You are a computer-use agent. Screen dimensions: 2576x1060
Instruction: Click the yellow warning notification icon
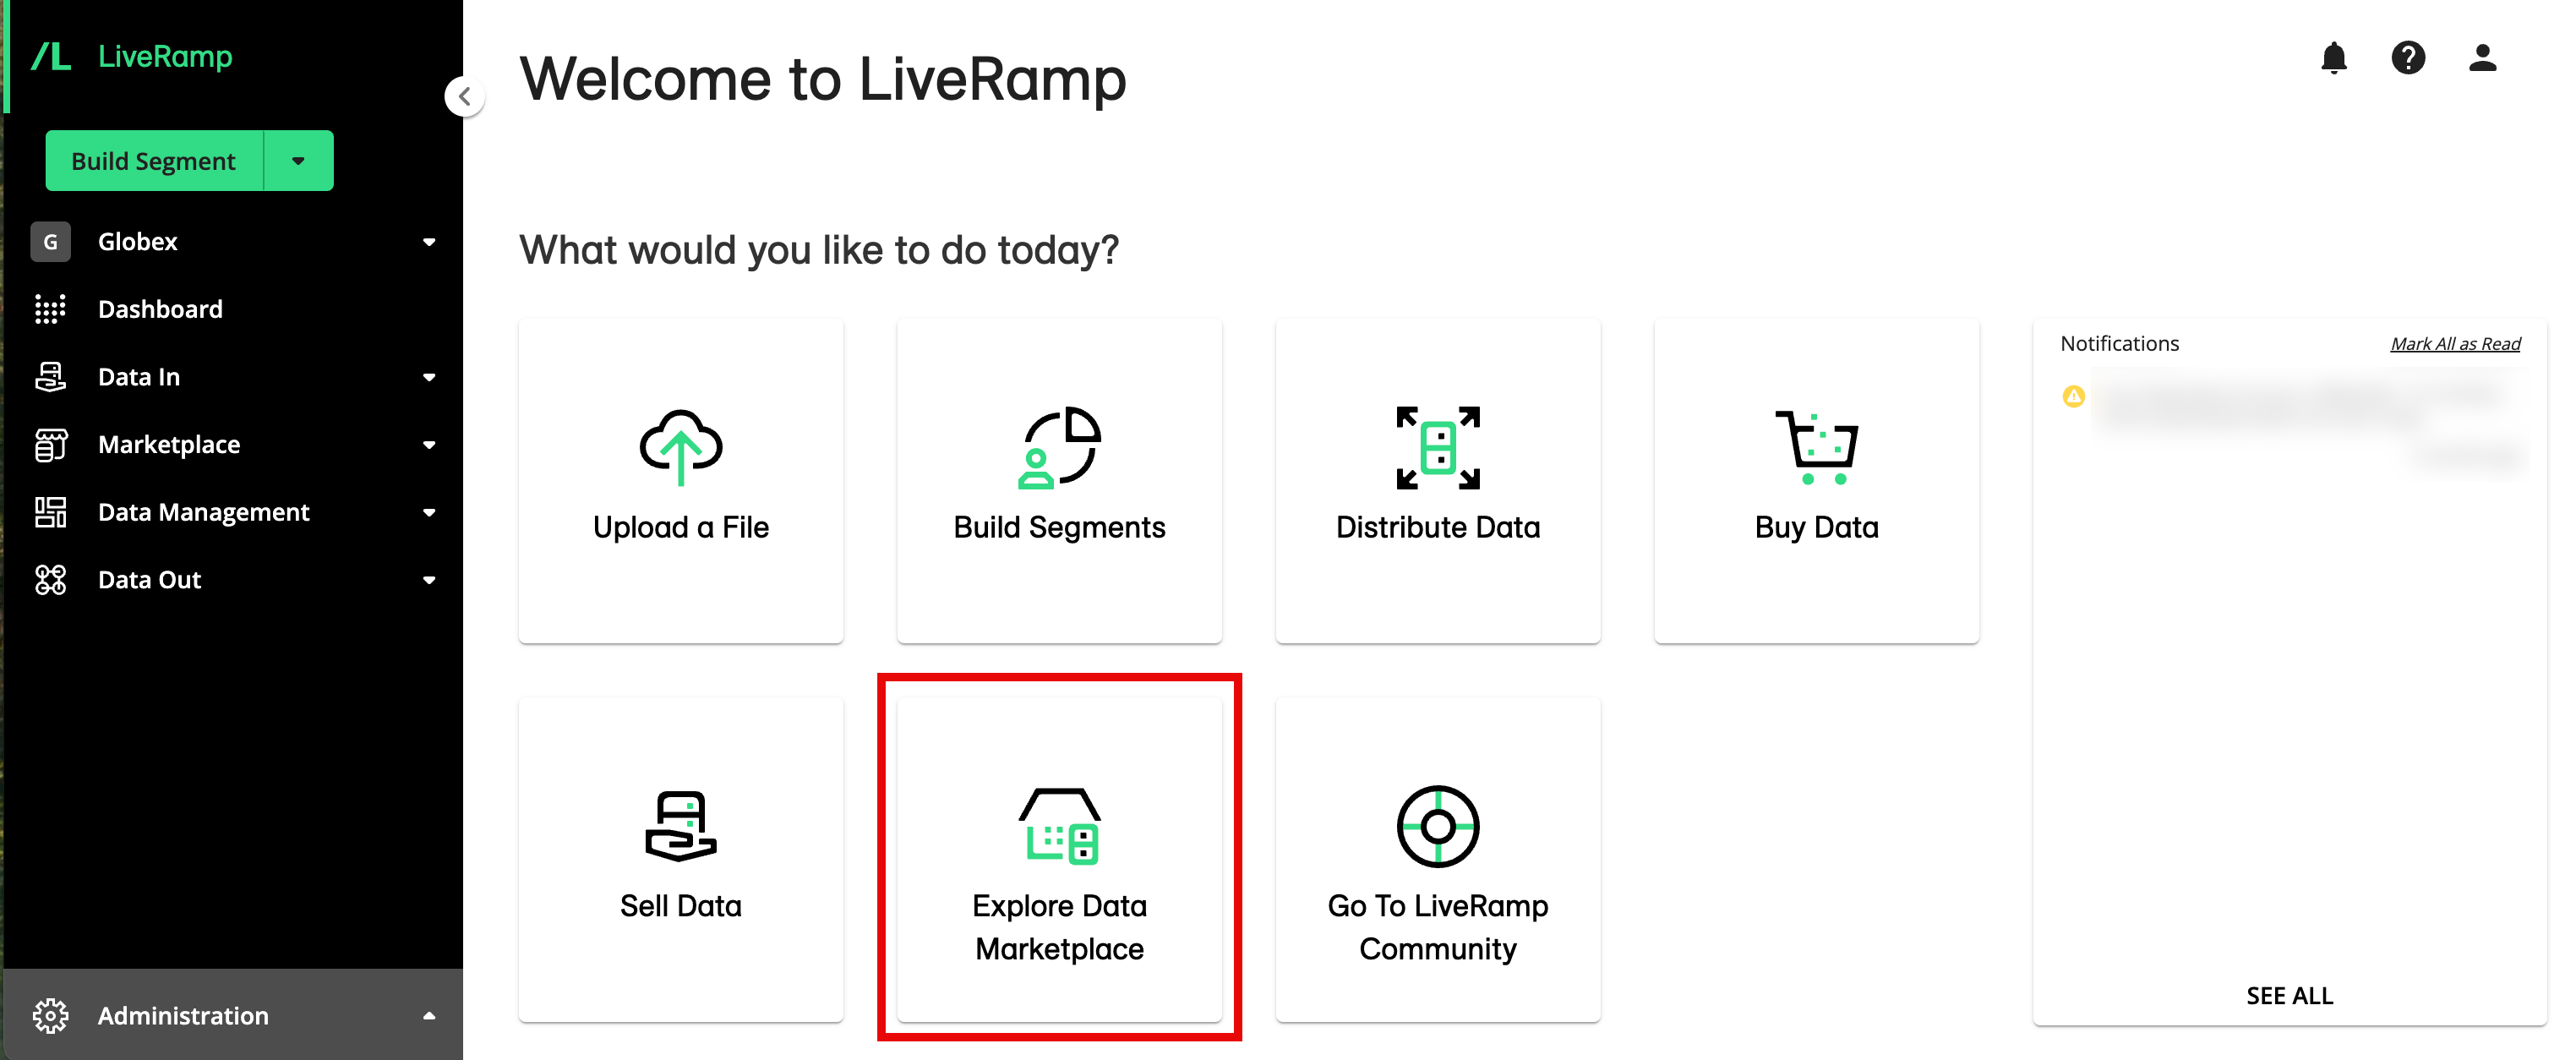click(x=2073, y=397)
